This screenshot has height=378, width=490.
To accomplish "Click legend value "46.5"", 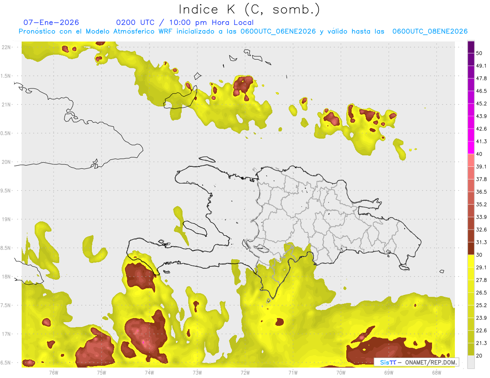I will [481, 91].
